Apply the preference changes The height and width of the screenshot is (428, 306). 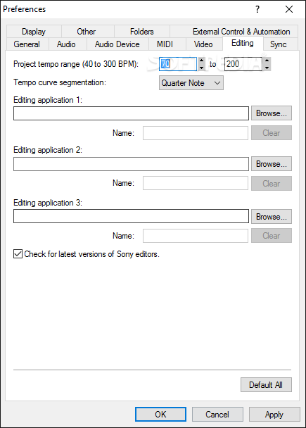(x=274, y=415)
